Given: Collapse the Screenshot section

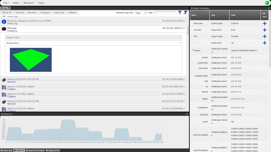Looking at the screenshot, I should coord(93,43).
